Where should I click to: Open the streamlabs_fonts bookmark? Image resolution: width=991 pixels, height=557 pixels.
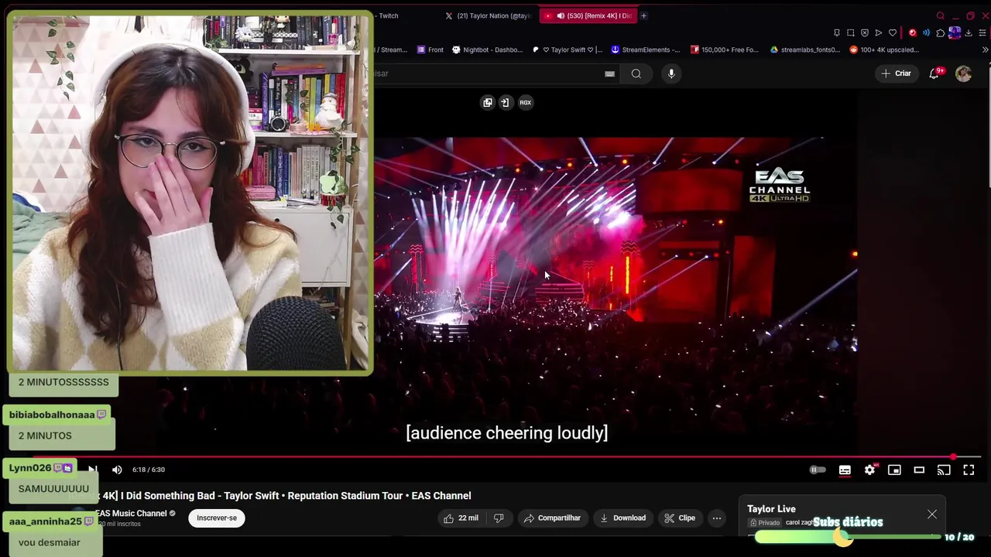pos(804,50)
